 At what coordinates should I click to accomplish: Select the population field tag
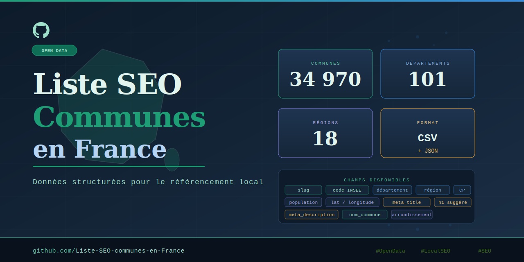[x=303, y=202]
